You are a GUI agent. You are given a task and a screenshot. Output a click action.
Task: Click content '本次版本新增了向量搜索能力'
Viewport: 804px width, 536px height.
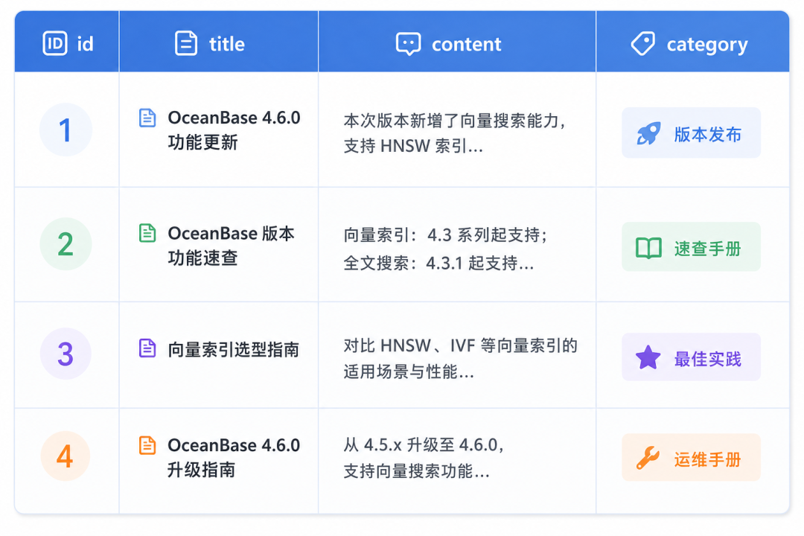click(451, 121)
